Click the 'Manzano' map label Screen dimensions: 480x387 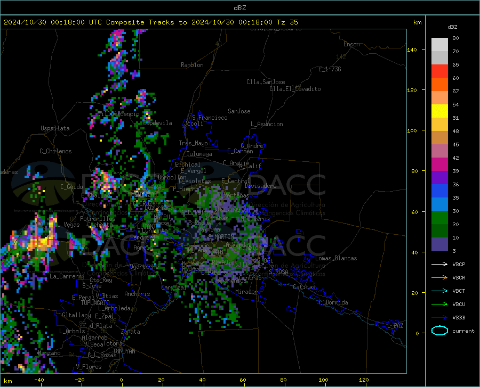(x=49, y=353)
